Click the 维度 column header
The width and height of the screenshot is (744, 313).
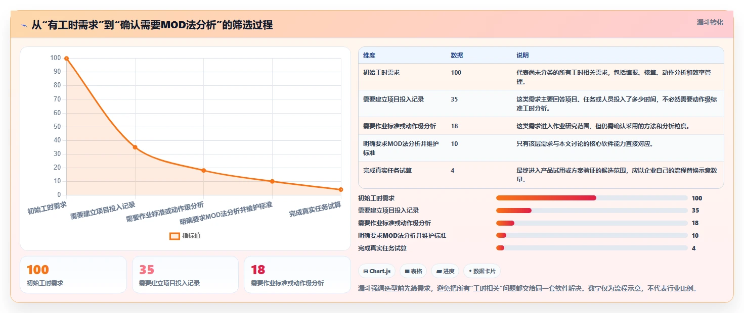click(x=369, y=56)
